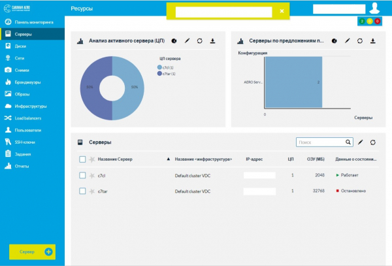Screen dimensions: 392x266
Task: Refresh the Серверы по предложениям widget
Action: (x=359, y=41)
